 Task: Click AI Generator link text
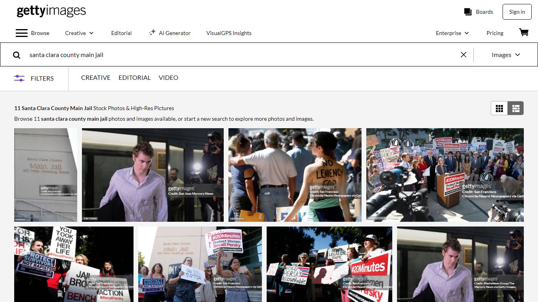174,33
